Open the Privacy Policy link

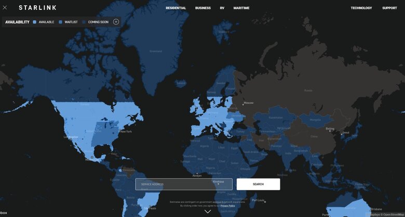pyautogui.click(x=227, y=206)
